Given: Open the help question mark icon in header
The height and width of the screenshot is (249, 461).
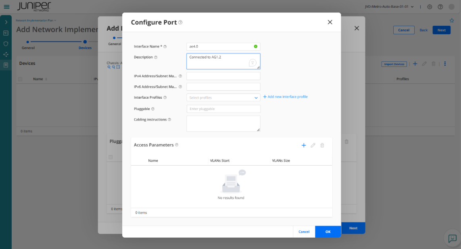Looking at the screenshot, I should (x=440, y=7).
